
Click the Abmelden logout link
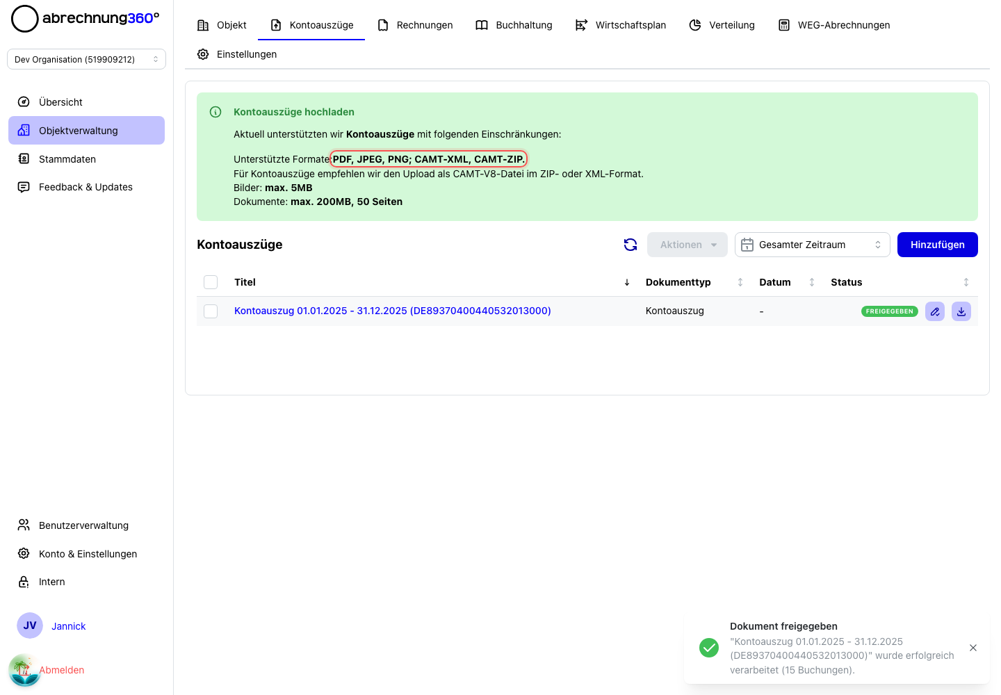(62, 670)
